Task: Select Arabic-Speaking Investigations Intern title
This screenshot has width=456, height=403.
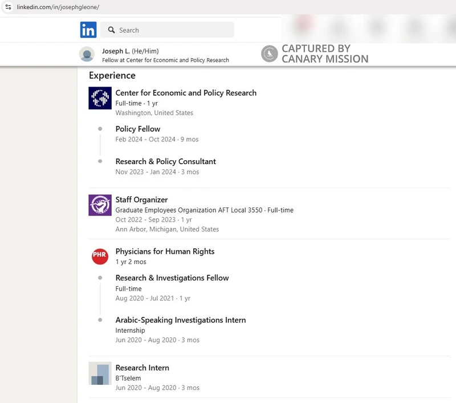Action: 181,320
